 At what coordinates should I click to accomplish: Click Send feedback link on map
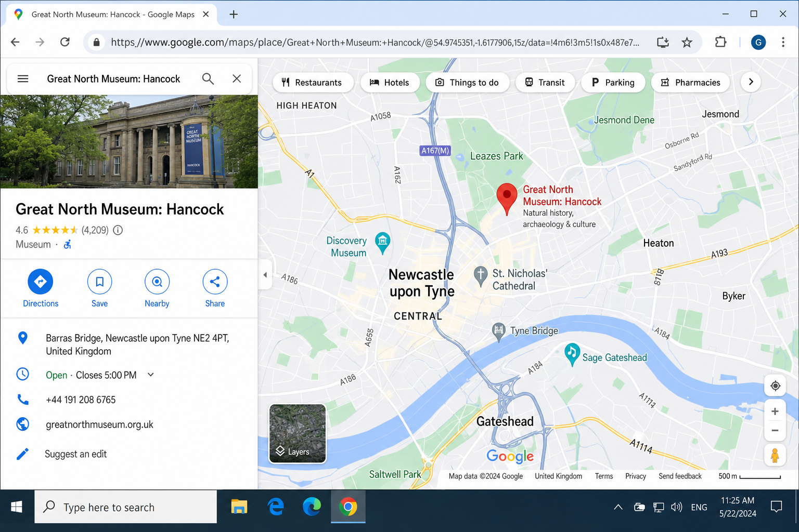click(x=680, y=476)
